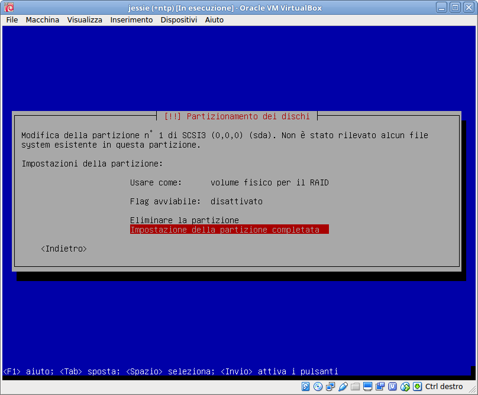
Task: Select 'Usare come: volume fisico per il RAID'
Action: point(230,182)
